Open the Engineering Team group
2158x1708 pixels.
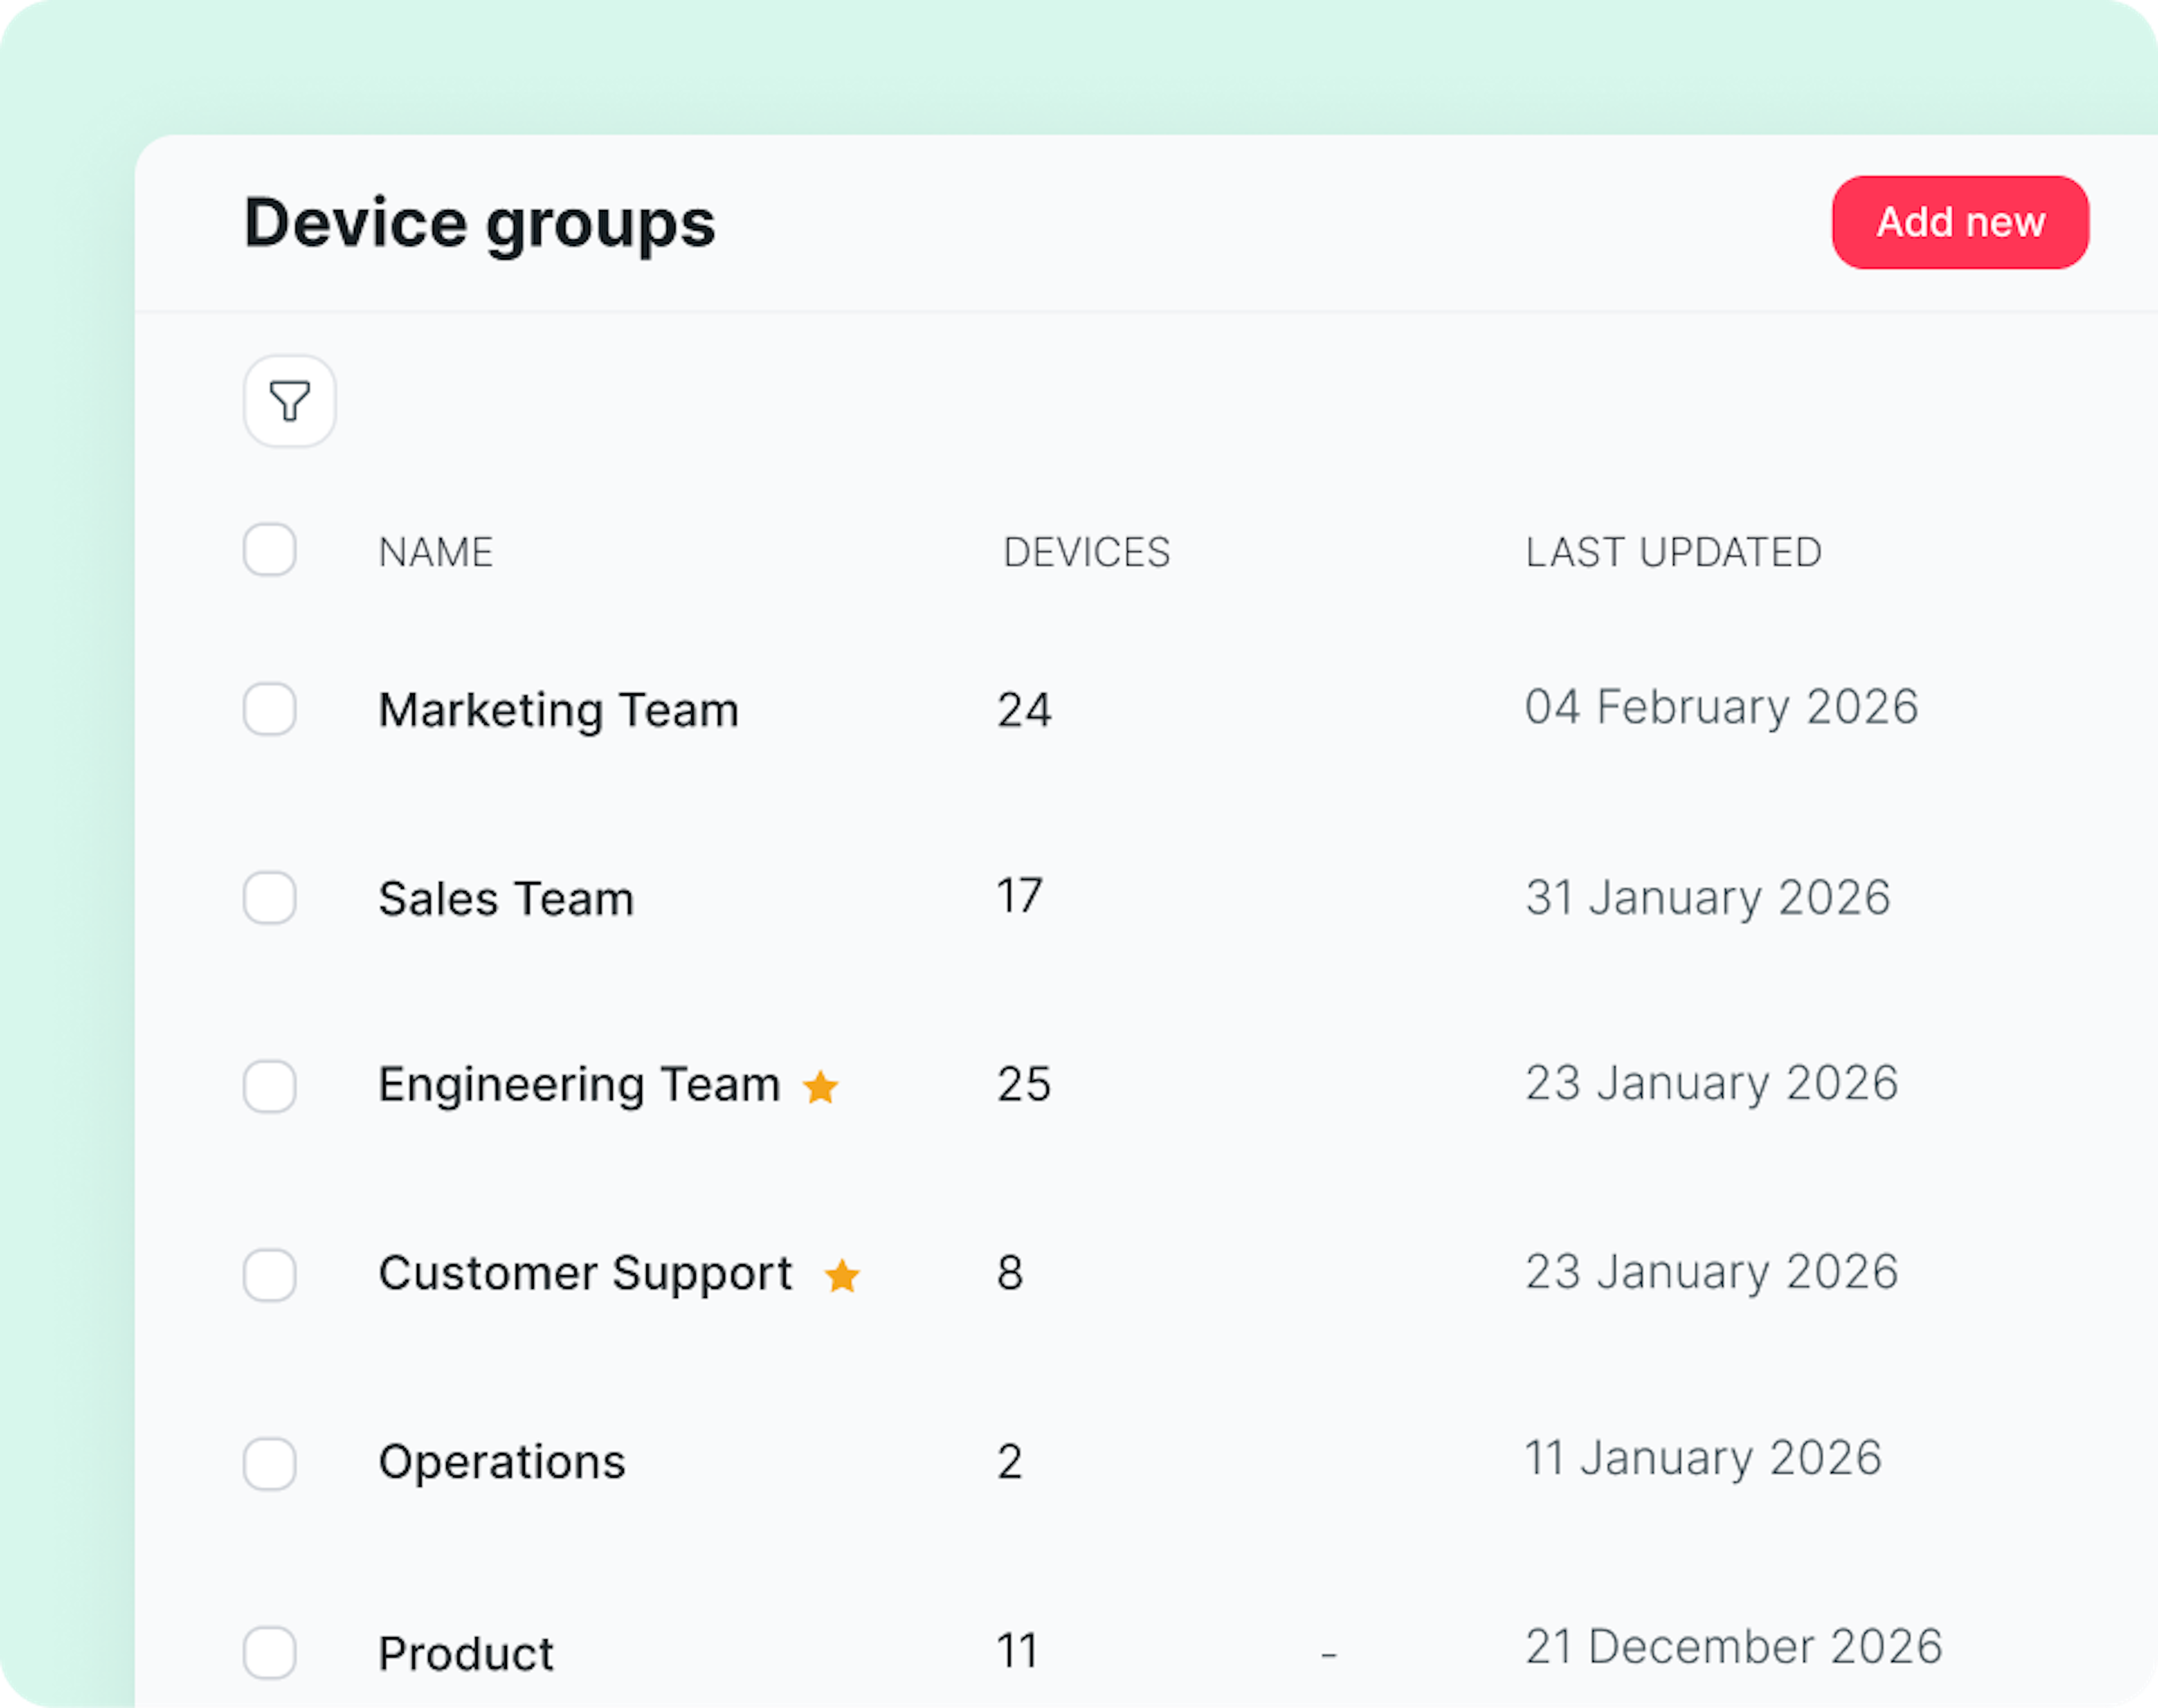579,1085
